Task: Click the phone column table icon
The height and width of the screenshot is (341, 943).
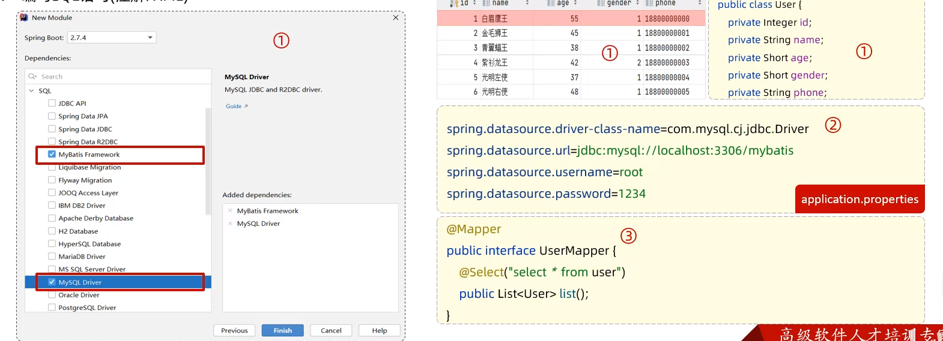Action: pos(649,4)
